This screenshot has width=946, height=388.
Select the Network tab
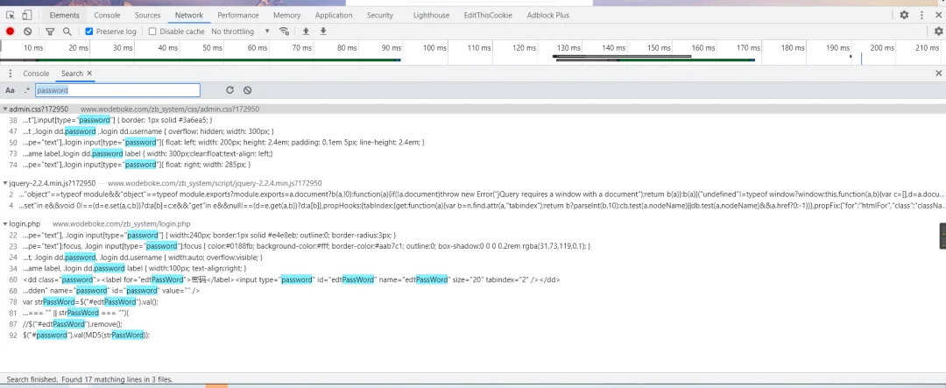pos(189,15)
